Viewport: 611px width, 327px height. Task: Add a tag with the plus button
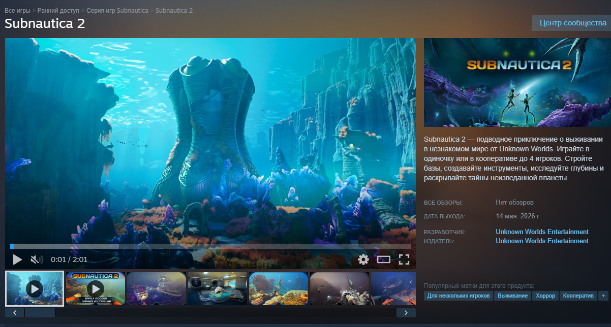click(x=603, y=296)
